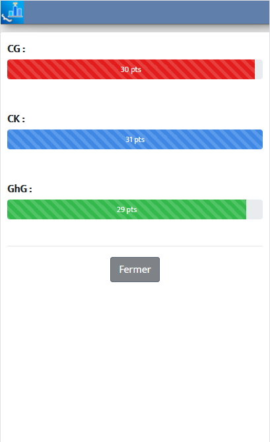
Task: Click the Fermer button
Action: [135, 270]
